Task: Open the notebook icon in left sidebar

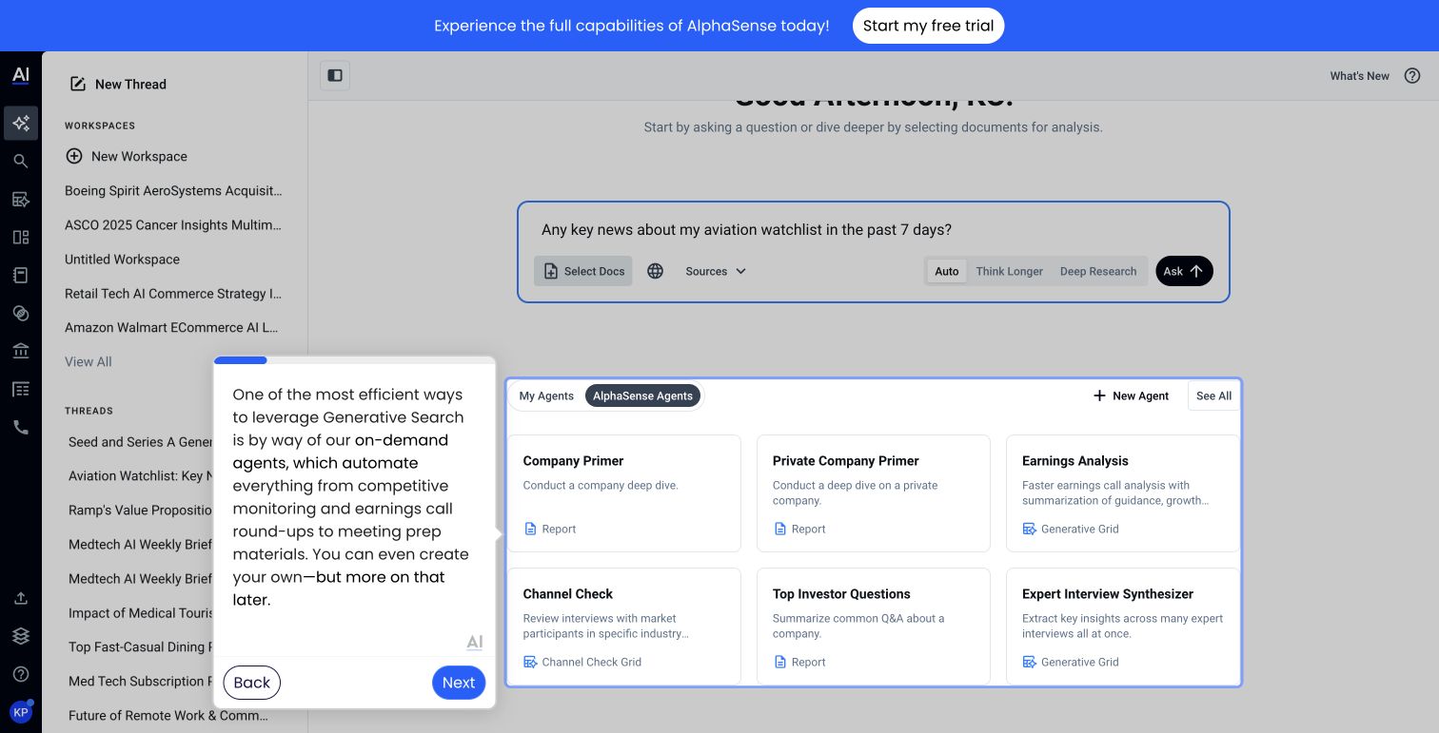Action: point(21,275)
